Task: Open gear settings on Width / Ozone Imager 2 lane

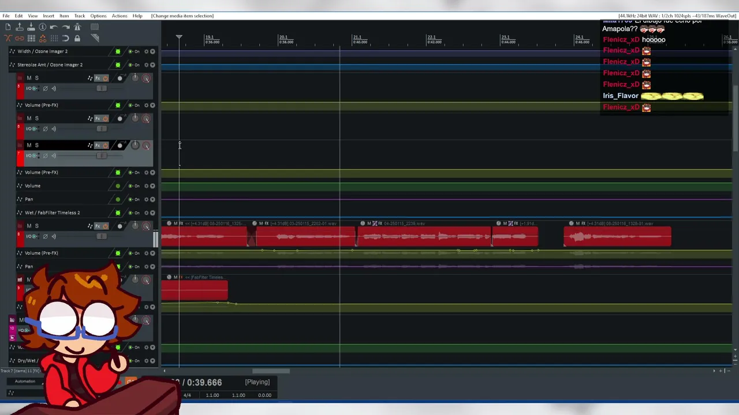Action: pos(146,51)
